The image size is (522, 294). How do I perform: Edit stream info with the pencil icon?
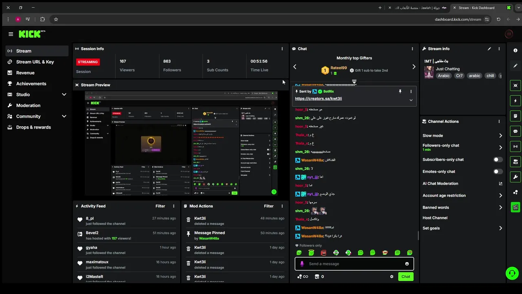(x=489, y=49)
